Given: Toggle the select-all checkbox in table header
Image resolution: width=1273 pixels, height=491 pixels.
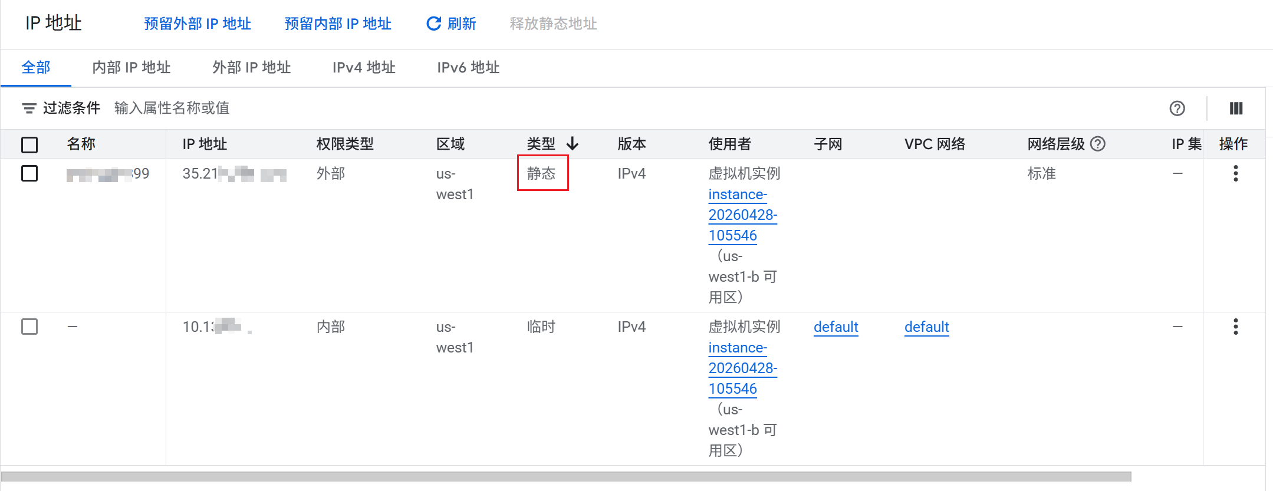Looking at the screenshot, I should pyautogui.click(x=29, y=144).
